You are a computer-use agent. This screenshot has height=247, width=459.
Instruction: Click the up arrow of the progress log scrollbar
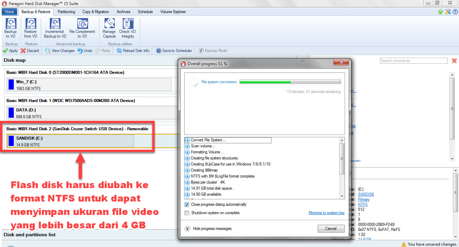342,140
